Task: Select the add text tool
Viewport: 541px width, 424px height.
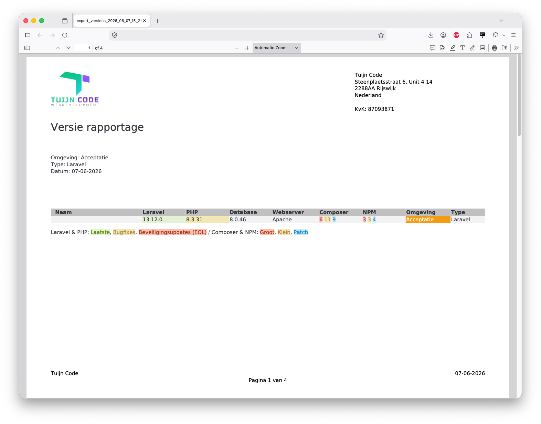Action: pyautogui.click(x=463, y=48)
